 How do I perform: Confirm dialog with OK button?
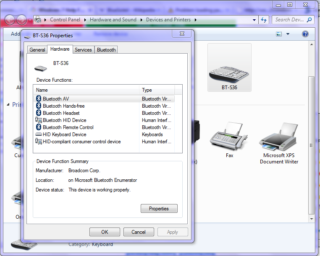pos(105,232)
